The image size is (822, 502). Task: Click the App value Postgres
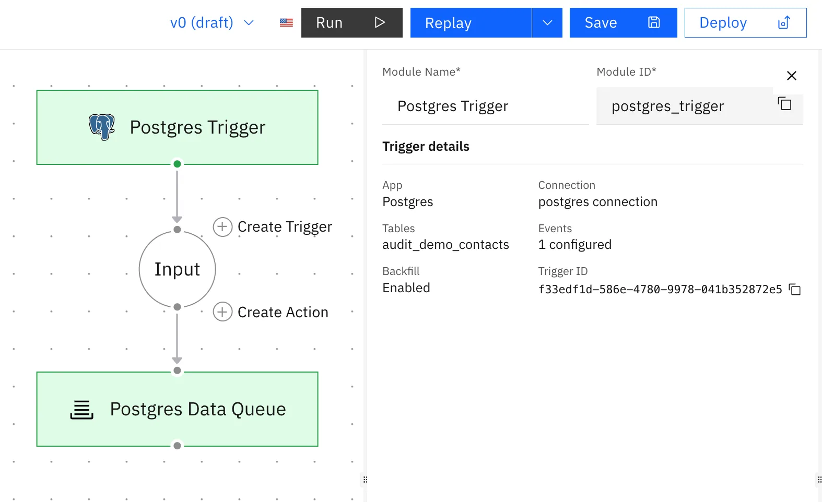(x=408, y=202)
